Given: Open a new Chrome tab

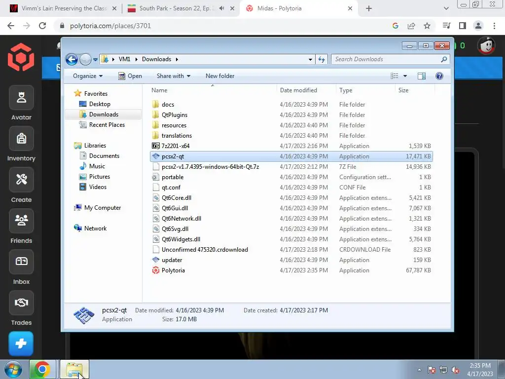Looking at the screenshot, I should tap(369, 8).
